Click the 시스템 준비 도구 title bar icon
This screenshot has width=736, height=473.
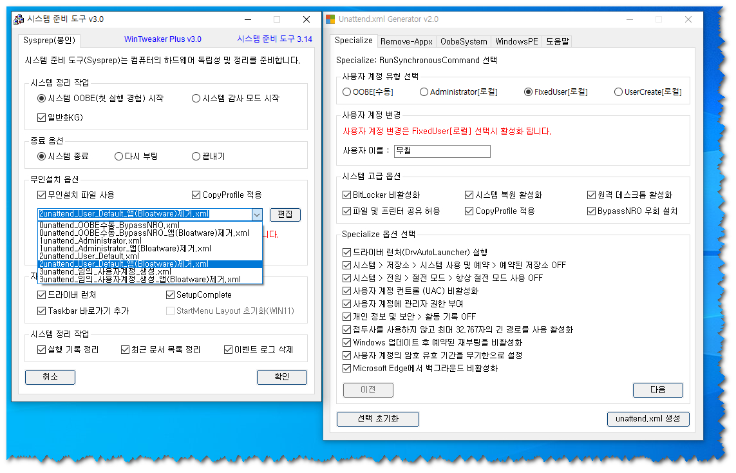(19, 19)
